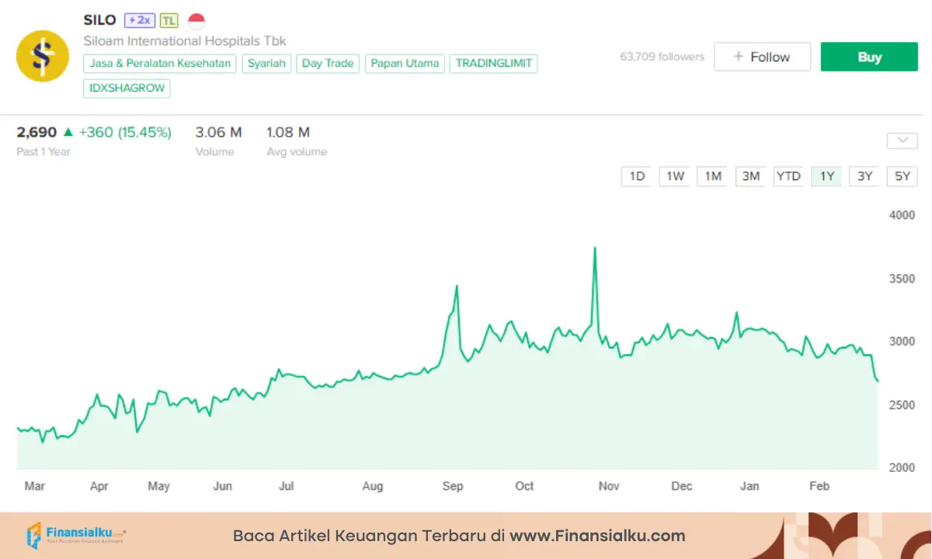
Task: Open the Syariah tag
Action: click(266, 64)
